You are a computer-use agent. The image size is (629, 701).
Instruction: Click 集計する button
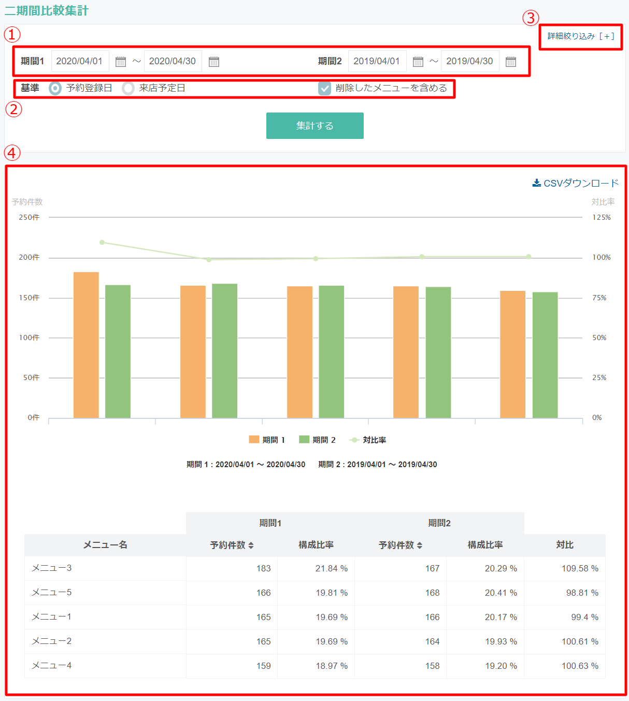coord(315,125)
